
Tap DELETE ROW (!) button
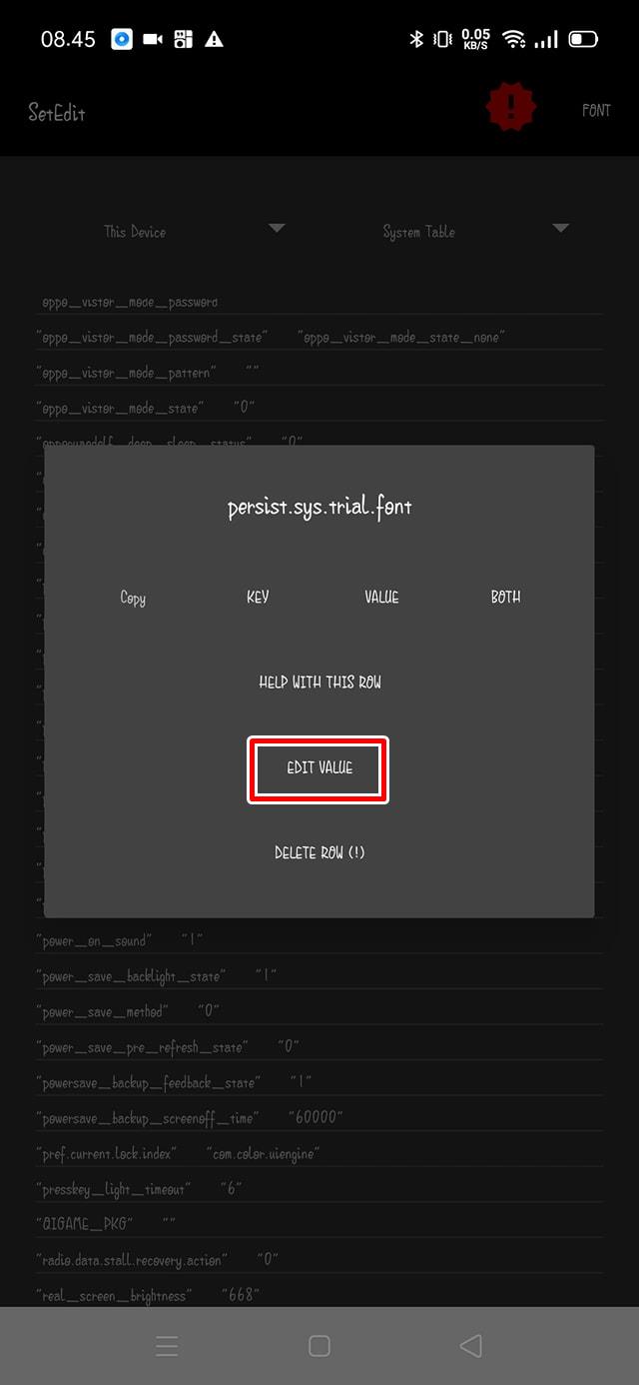pos(319,852)
